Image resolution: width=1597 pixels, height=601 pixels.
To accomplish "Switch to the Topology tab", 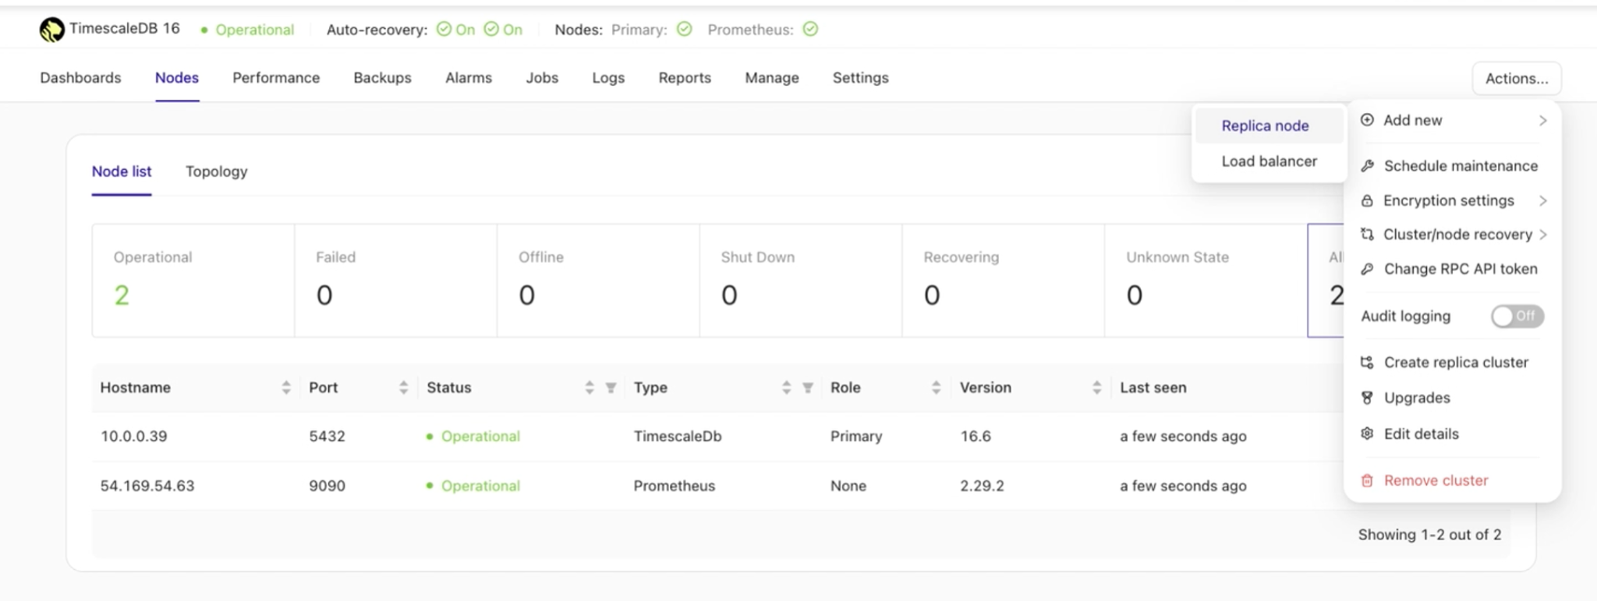I will point(216,171).
